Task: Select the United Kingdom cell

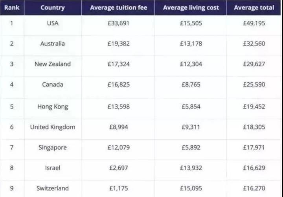Action: tap(53, 127)
